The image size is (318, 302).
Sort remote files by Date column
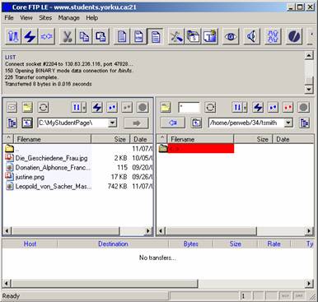tap(293, 139)
